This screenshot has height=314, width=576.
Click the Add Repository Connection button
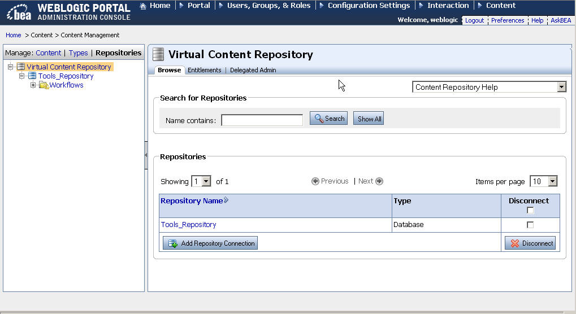point(210,243)
